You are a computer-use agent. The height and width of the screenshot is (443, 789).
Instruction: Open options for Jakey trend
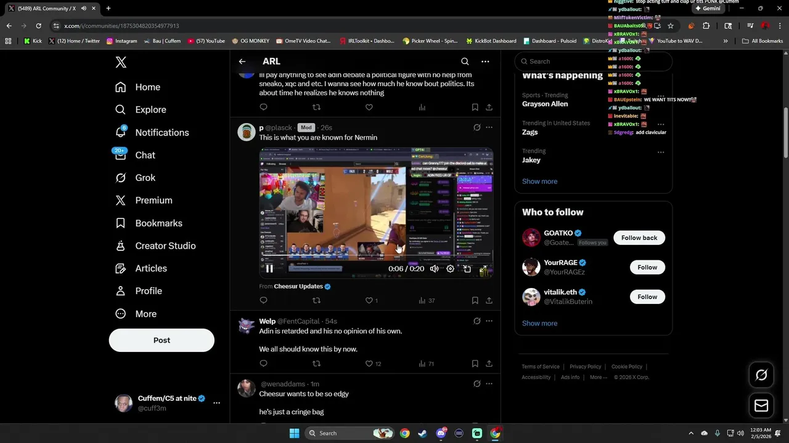[x=660, y=152]
